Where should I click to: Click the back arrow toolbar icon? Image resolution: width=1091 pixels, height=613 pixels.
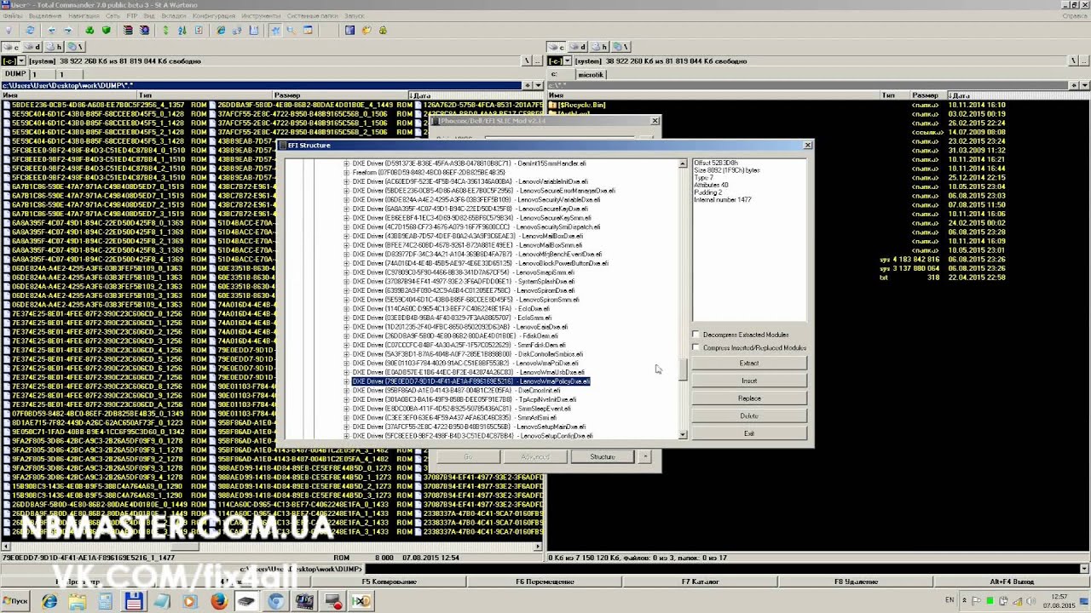pos(52,31)
